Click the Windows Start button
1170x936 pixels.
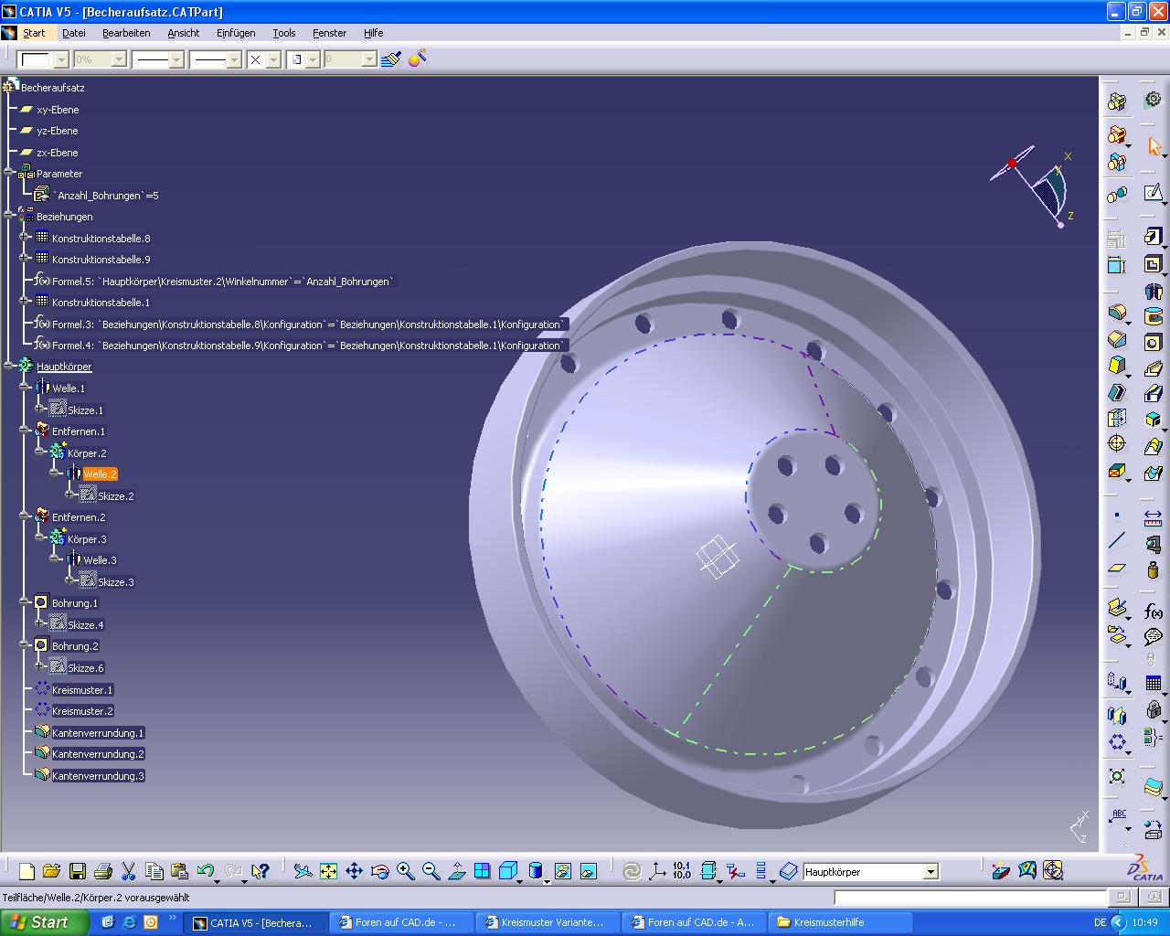(x=43, y=922)
